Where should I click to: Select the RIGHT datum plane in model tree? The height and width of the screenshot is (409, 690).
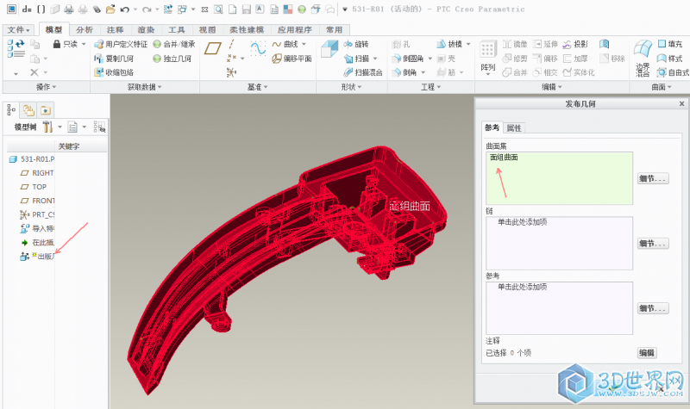tap(38, 173)
